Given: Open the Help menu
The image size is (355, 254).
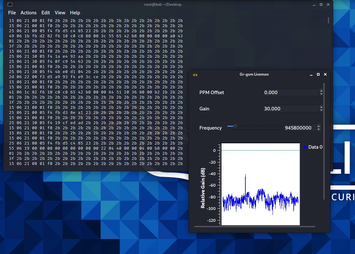Looking at the screenshot, I should (75, 13).
